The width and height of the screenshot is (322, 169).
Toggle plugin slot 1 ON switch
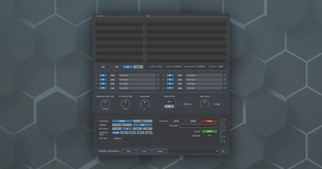(103, 75)
